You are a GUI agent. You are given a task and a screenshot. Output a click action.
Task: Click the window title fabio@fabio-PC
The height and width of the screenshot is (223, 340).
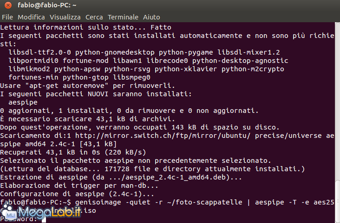coord(47,5)
